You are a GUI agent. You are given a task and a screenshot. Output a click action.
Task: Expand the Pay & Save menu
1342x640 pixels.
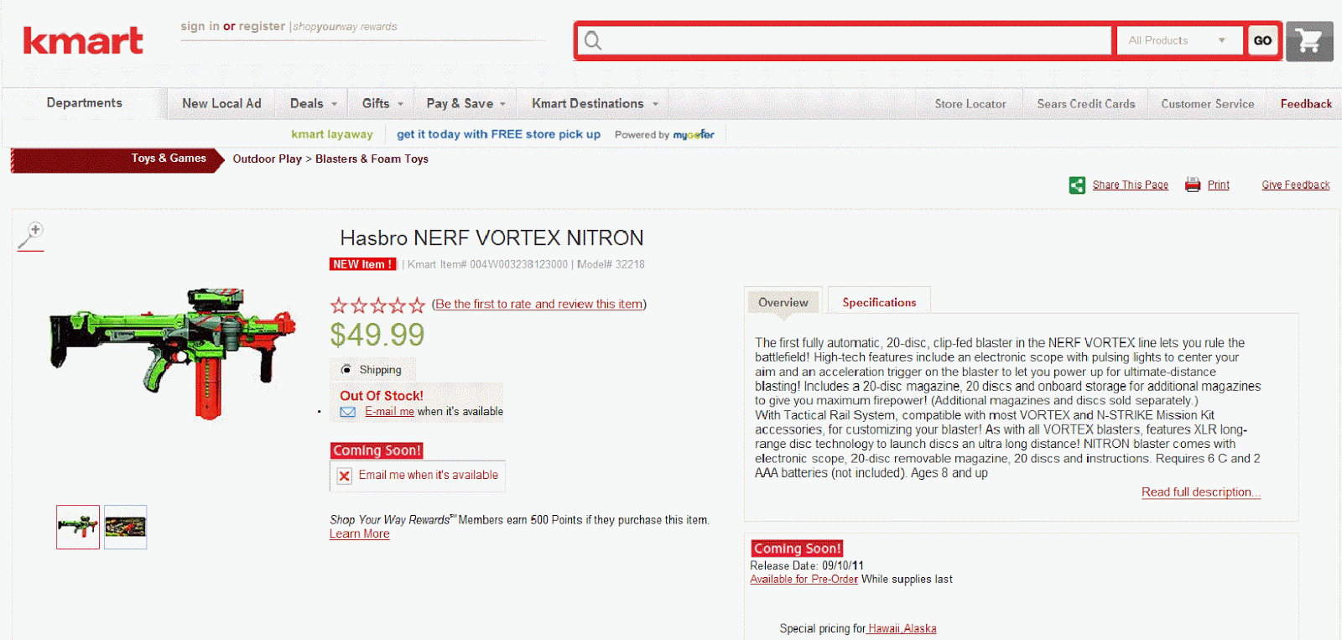[x=466, y=103]
